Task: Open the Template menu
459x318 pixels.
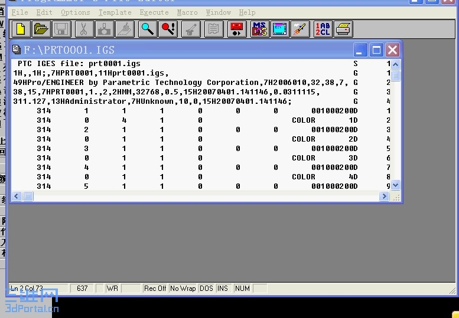Action: [x=115, y=12]
